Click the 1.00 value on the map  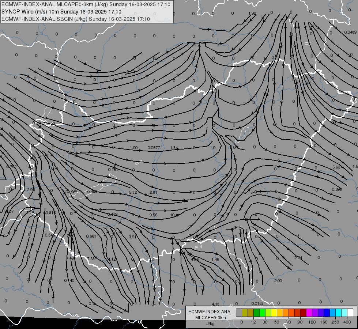point(134,148)
